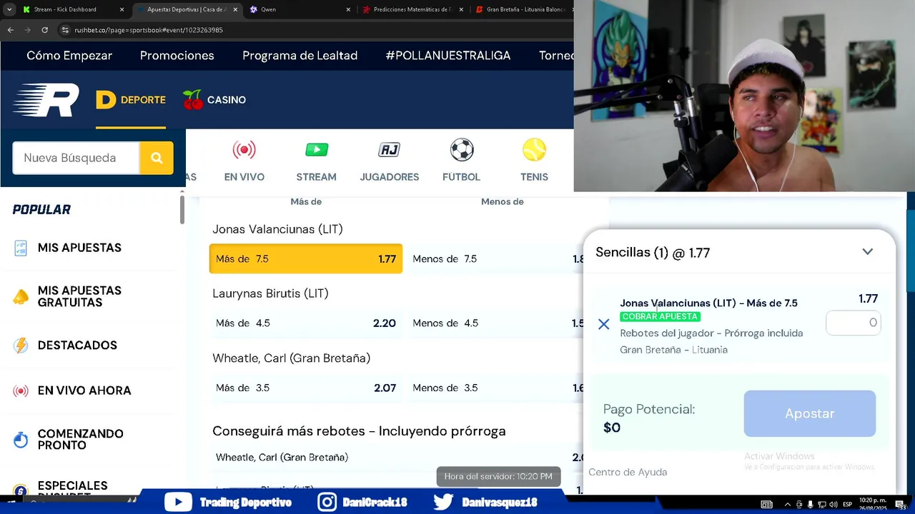This screenshot has height=514, width=915.
Task: Click the Cobrar Apuesta green badge
Action: (660, 316)
